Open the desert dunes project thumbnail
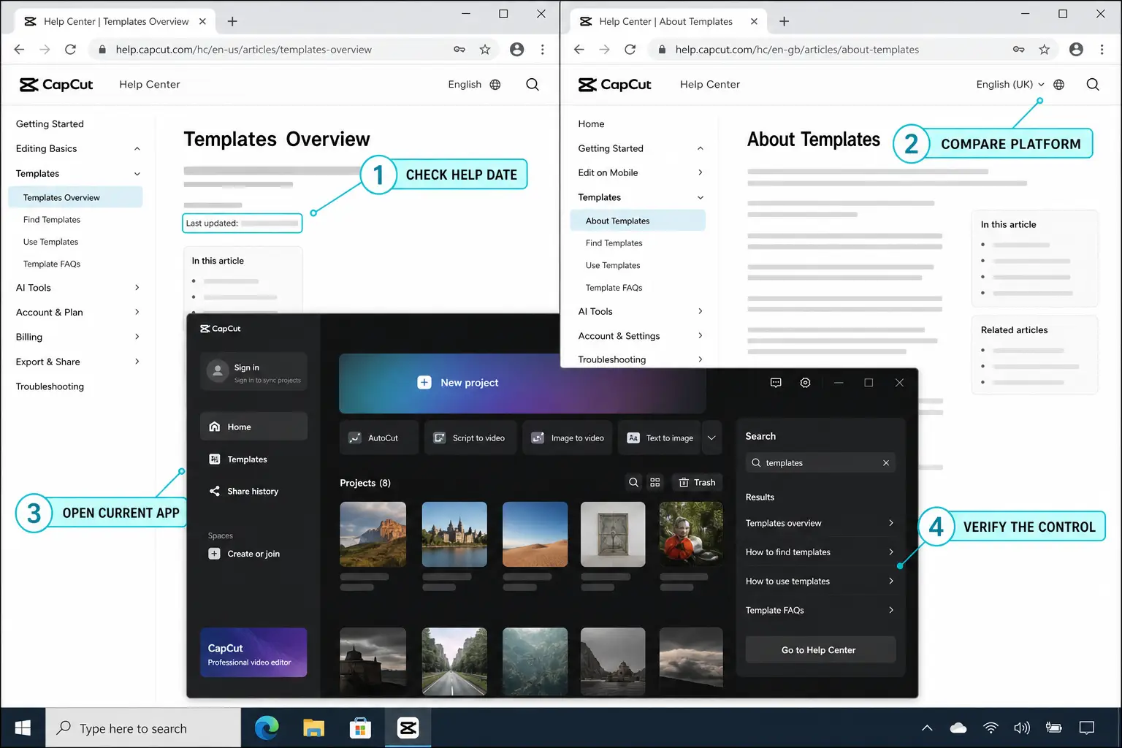1122x748 pixels. 535,534
